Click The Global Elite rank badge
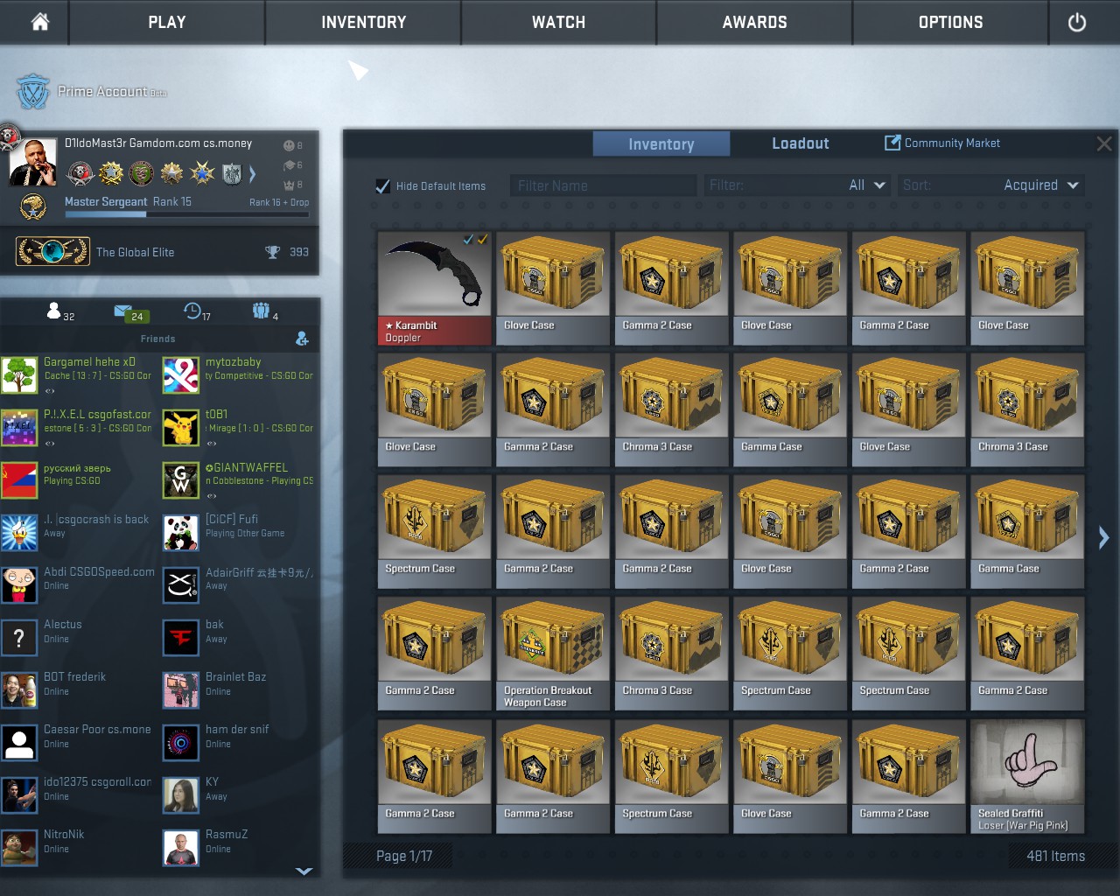This screenshot has width=1120, height=896. [52, 252]
